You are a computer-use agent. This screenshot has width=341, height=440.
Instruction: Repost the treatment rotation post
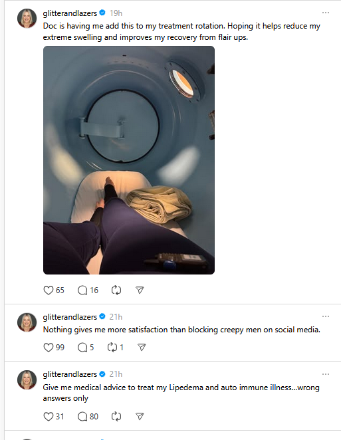(x=116, y=290)
